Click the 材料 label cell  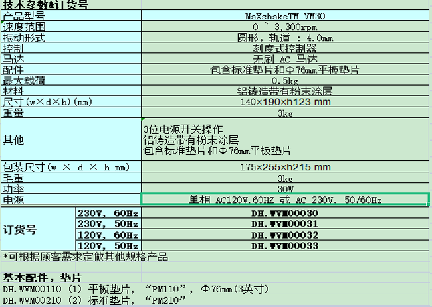pyautogui.click(x=71, y=90)
